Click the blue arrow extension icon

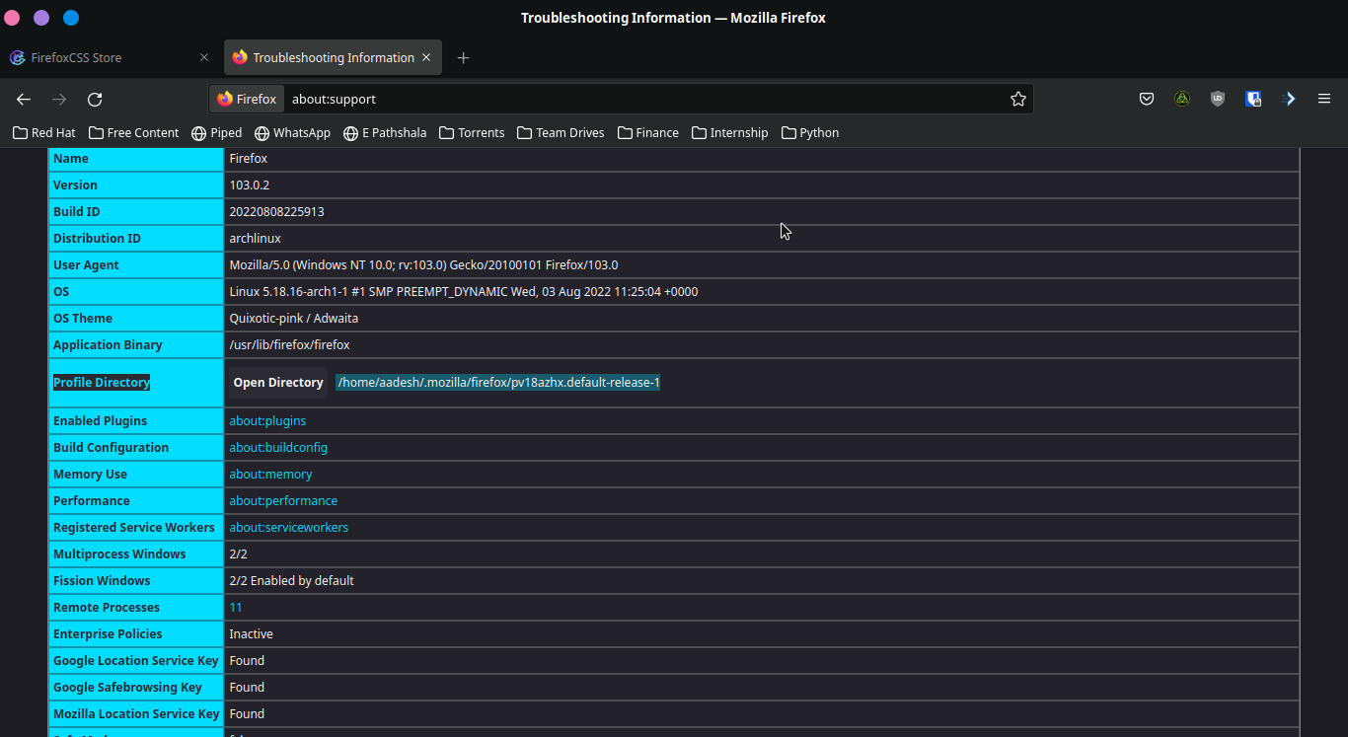[x=1289, y=99]
